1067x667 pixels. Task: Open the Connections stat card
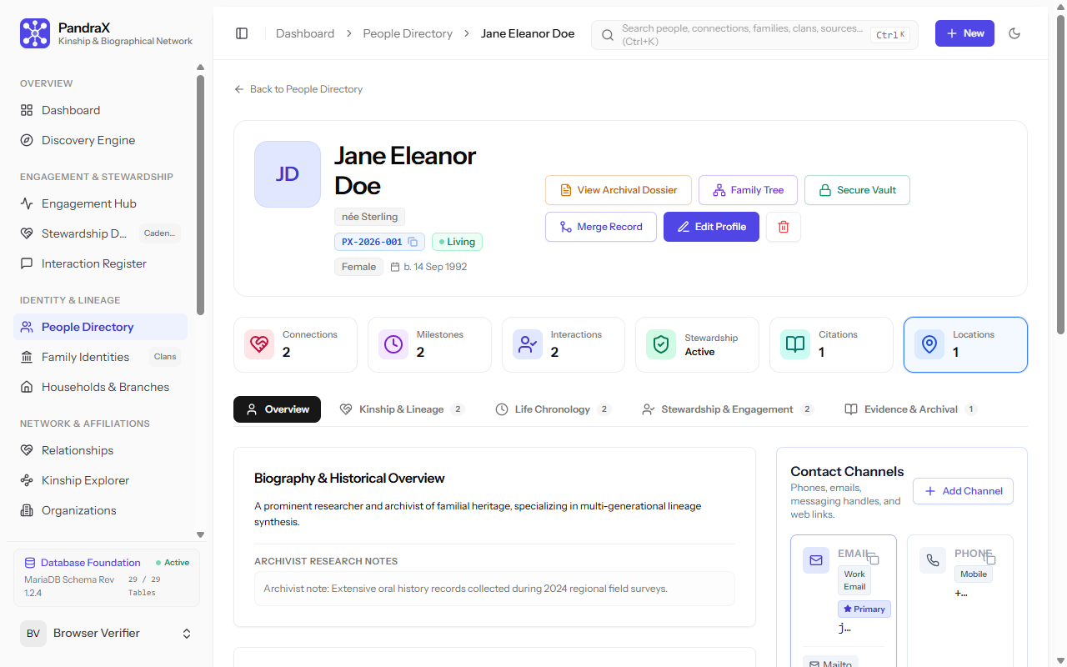point(295,344)
